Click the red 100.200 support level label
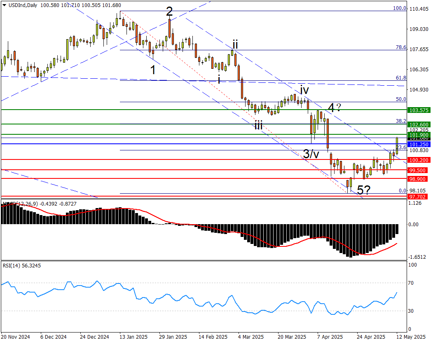433x342 pixels. [x=419, y=160]
